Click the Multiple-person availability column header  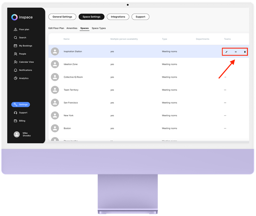click(124, 39)
